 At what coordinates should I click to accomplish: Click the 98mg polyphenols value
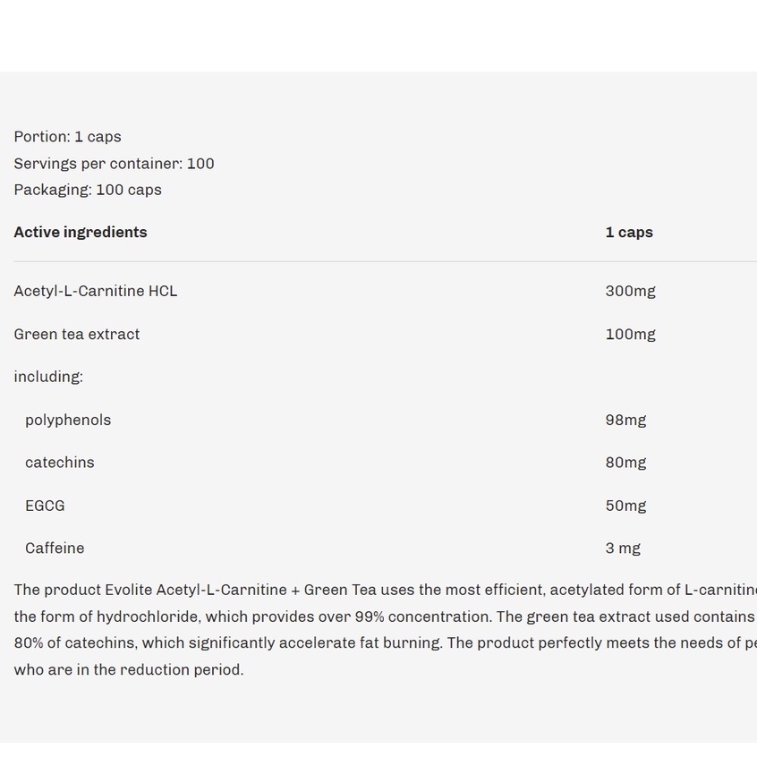click(x=625, y=420)
